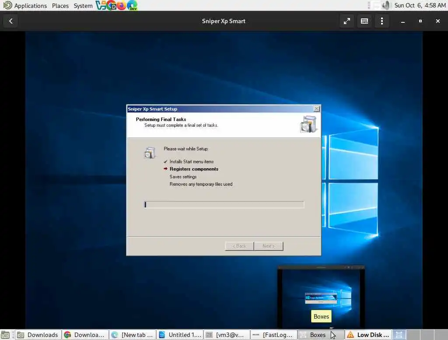Close the Sniper Xp Smart Boxes window
This screenshot has width=448, height=340.
coord(437,21)
